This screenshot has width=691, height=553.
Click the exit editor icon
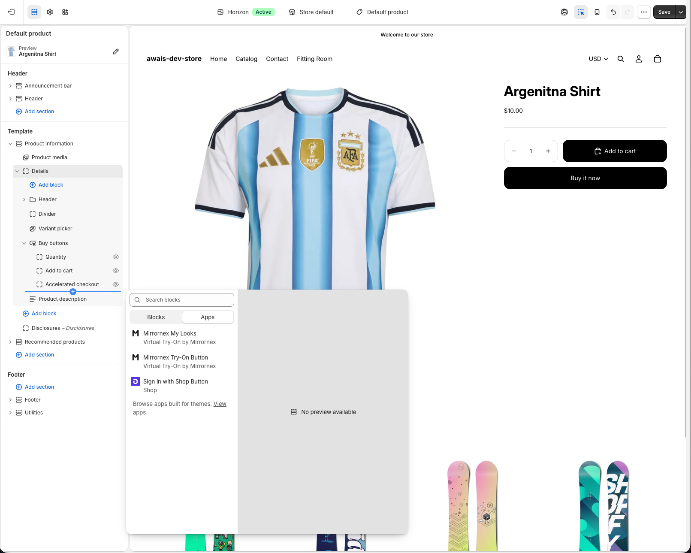(x=12, y=12)
